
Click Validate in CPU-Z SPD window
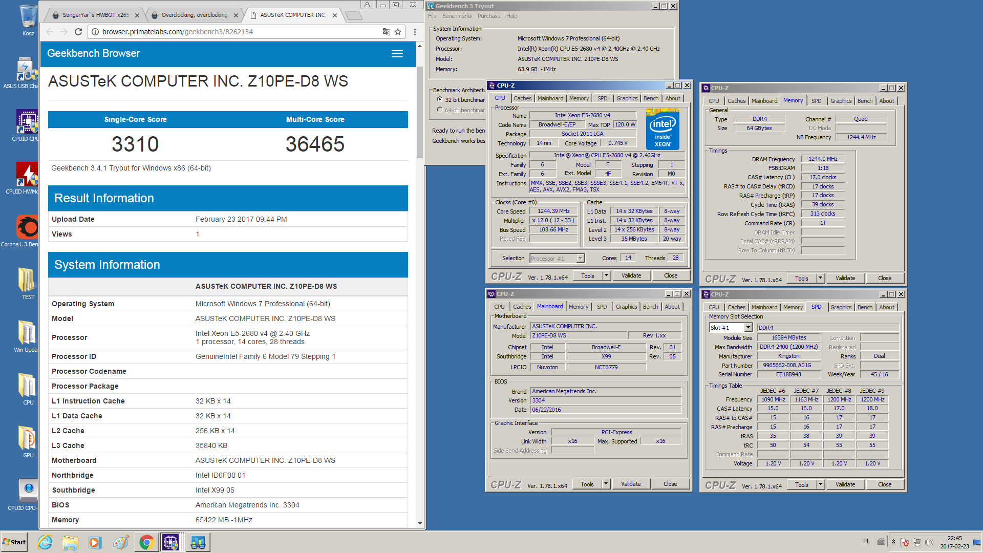point(845,484)
